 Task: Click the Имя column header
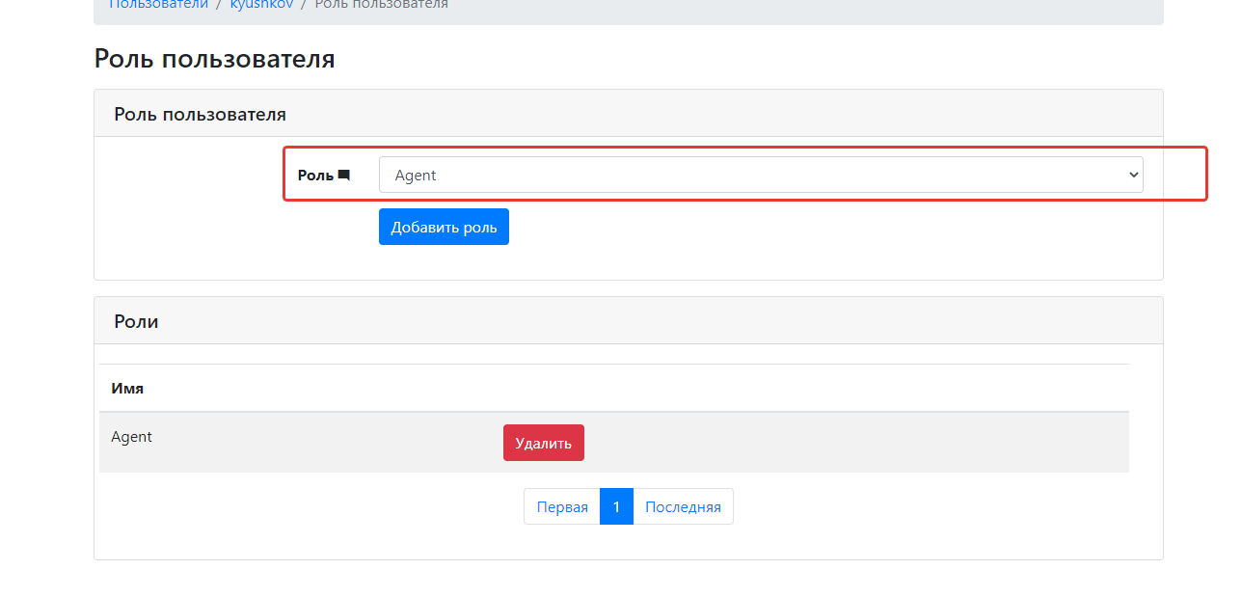[127, 389]
